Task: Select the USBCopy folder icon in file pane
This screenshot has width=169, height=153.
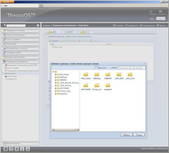Action: click(x=97, y=74)
